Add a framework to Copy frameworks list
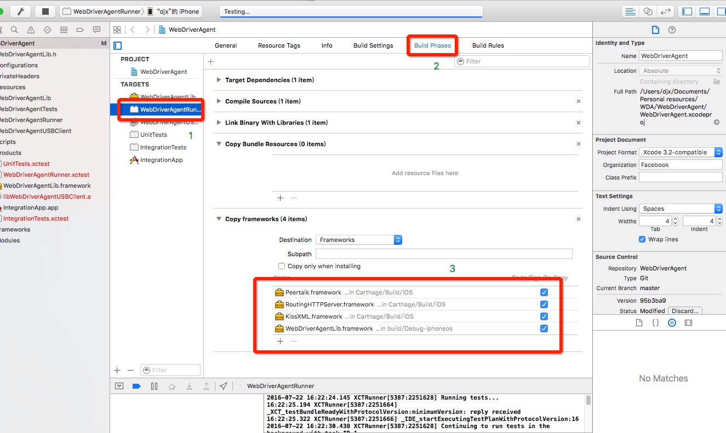Viewport: 726px width, 433px height. (x=280, y=341)
